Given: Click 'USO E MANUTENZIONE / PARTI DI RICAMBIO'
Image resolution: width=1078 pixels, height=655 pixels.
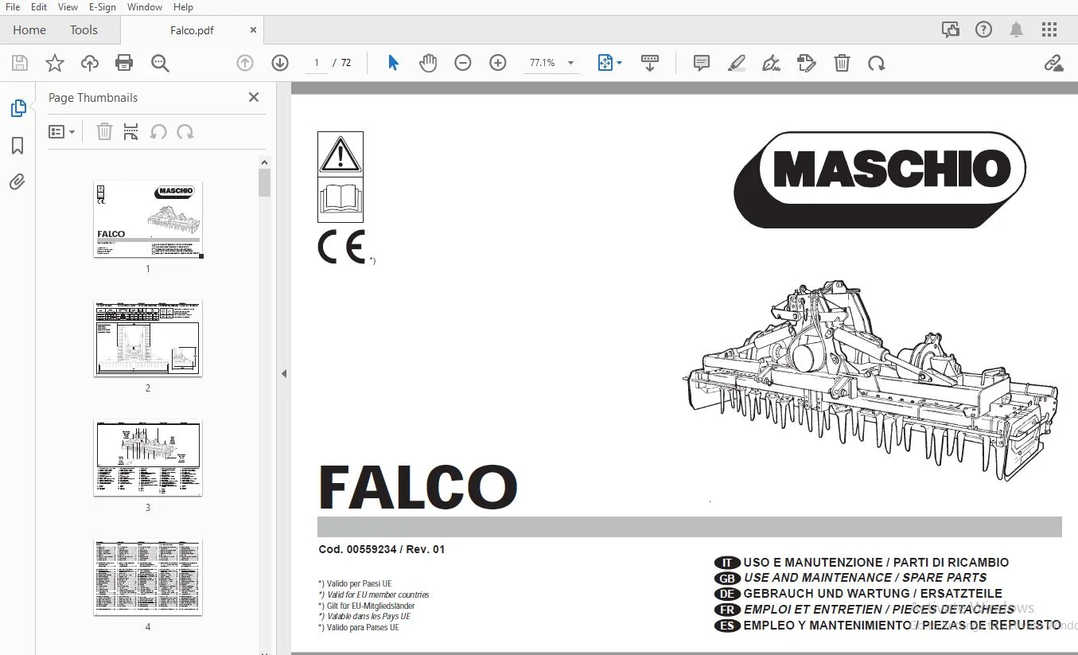Looking at the screenshot, I should 876,562.
